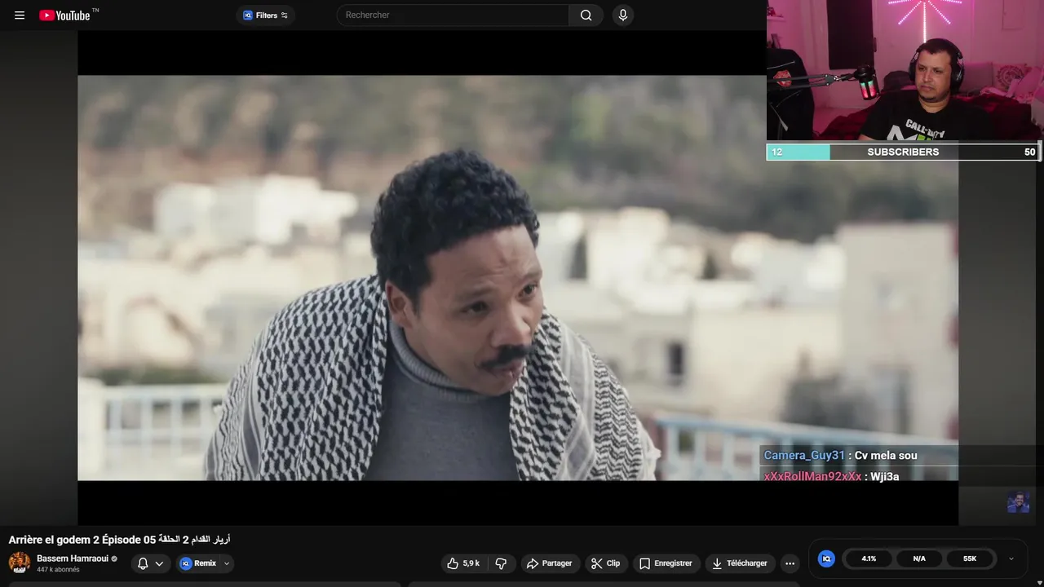
Task: Expand the subscription notification chevron
Action: 159,563
